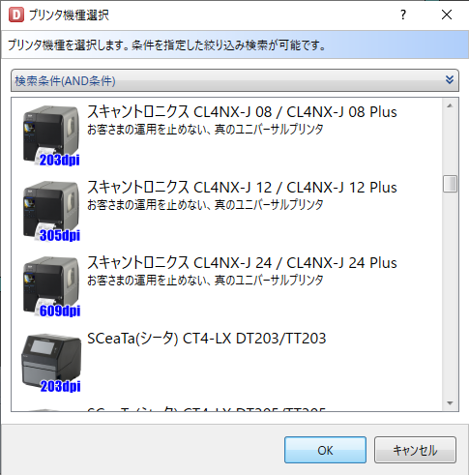Open help with the question mark icon
This screenshot has height=475, width=469.
coord(403,15)
